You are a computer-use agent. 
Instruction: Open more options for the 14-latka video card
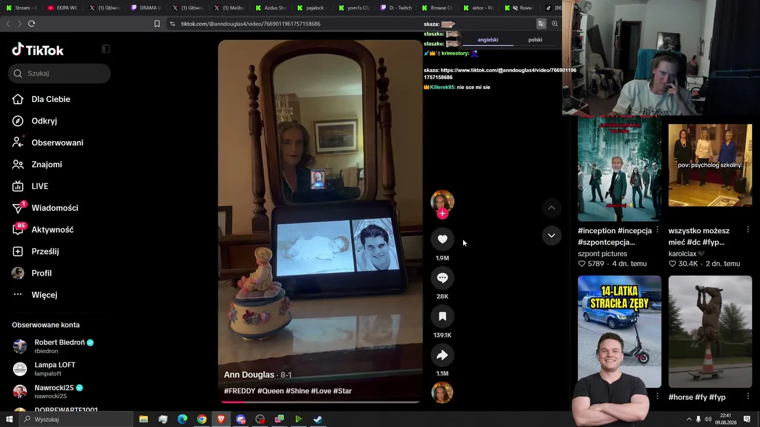(657, 396)
